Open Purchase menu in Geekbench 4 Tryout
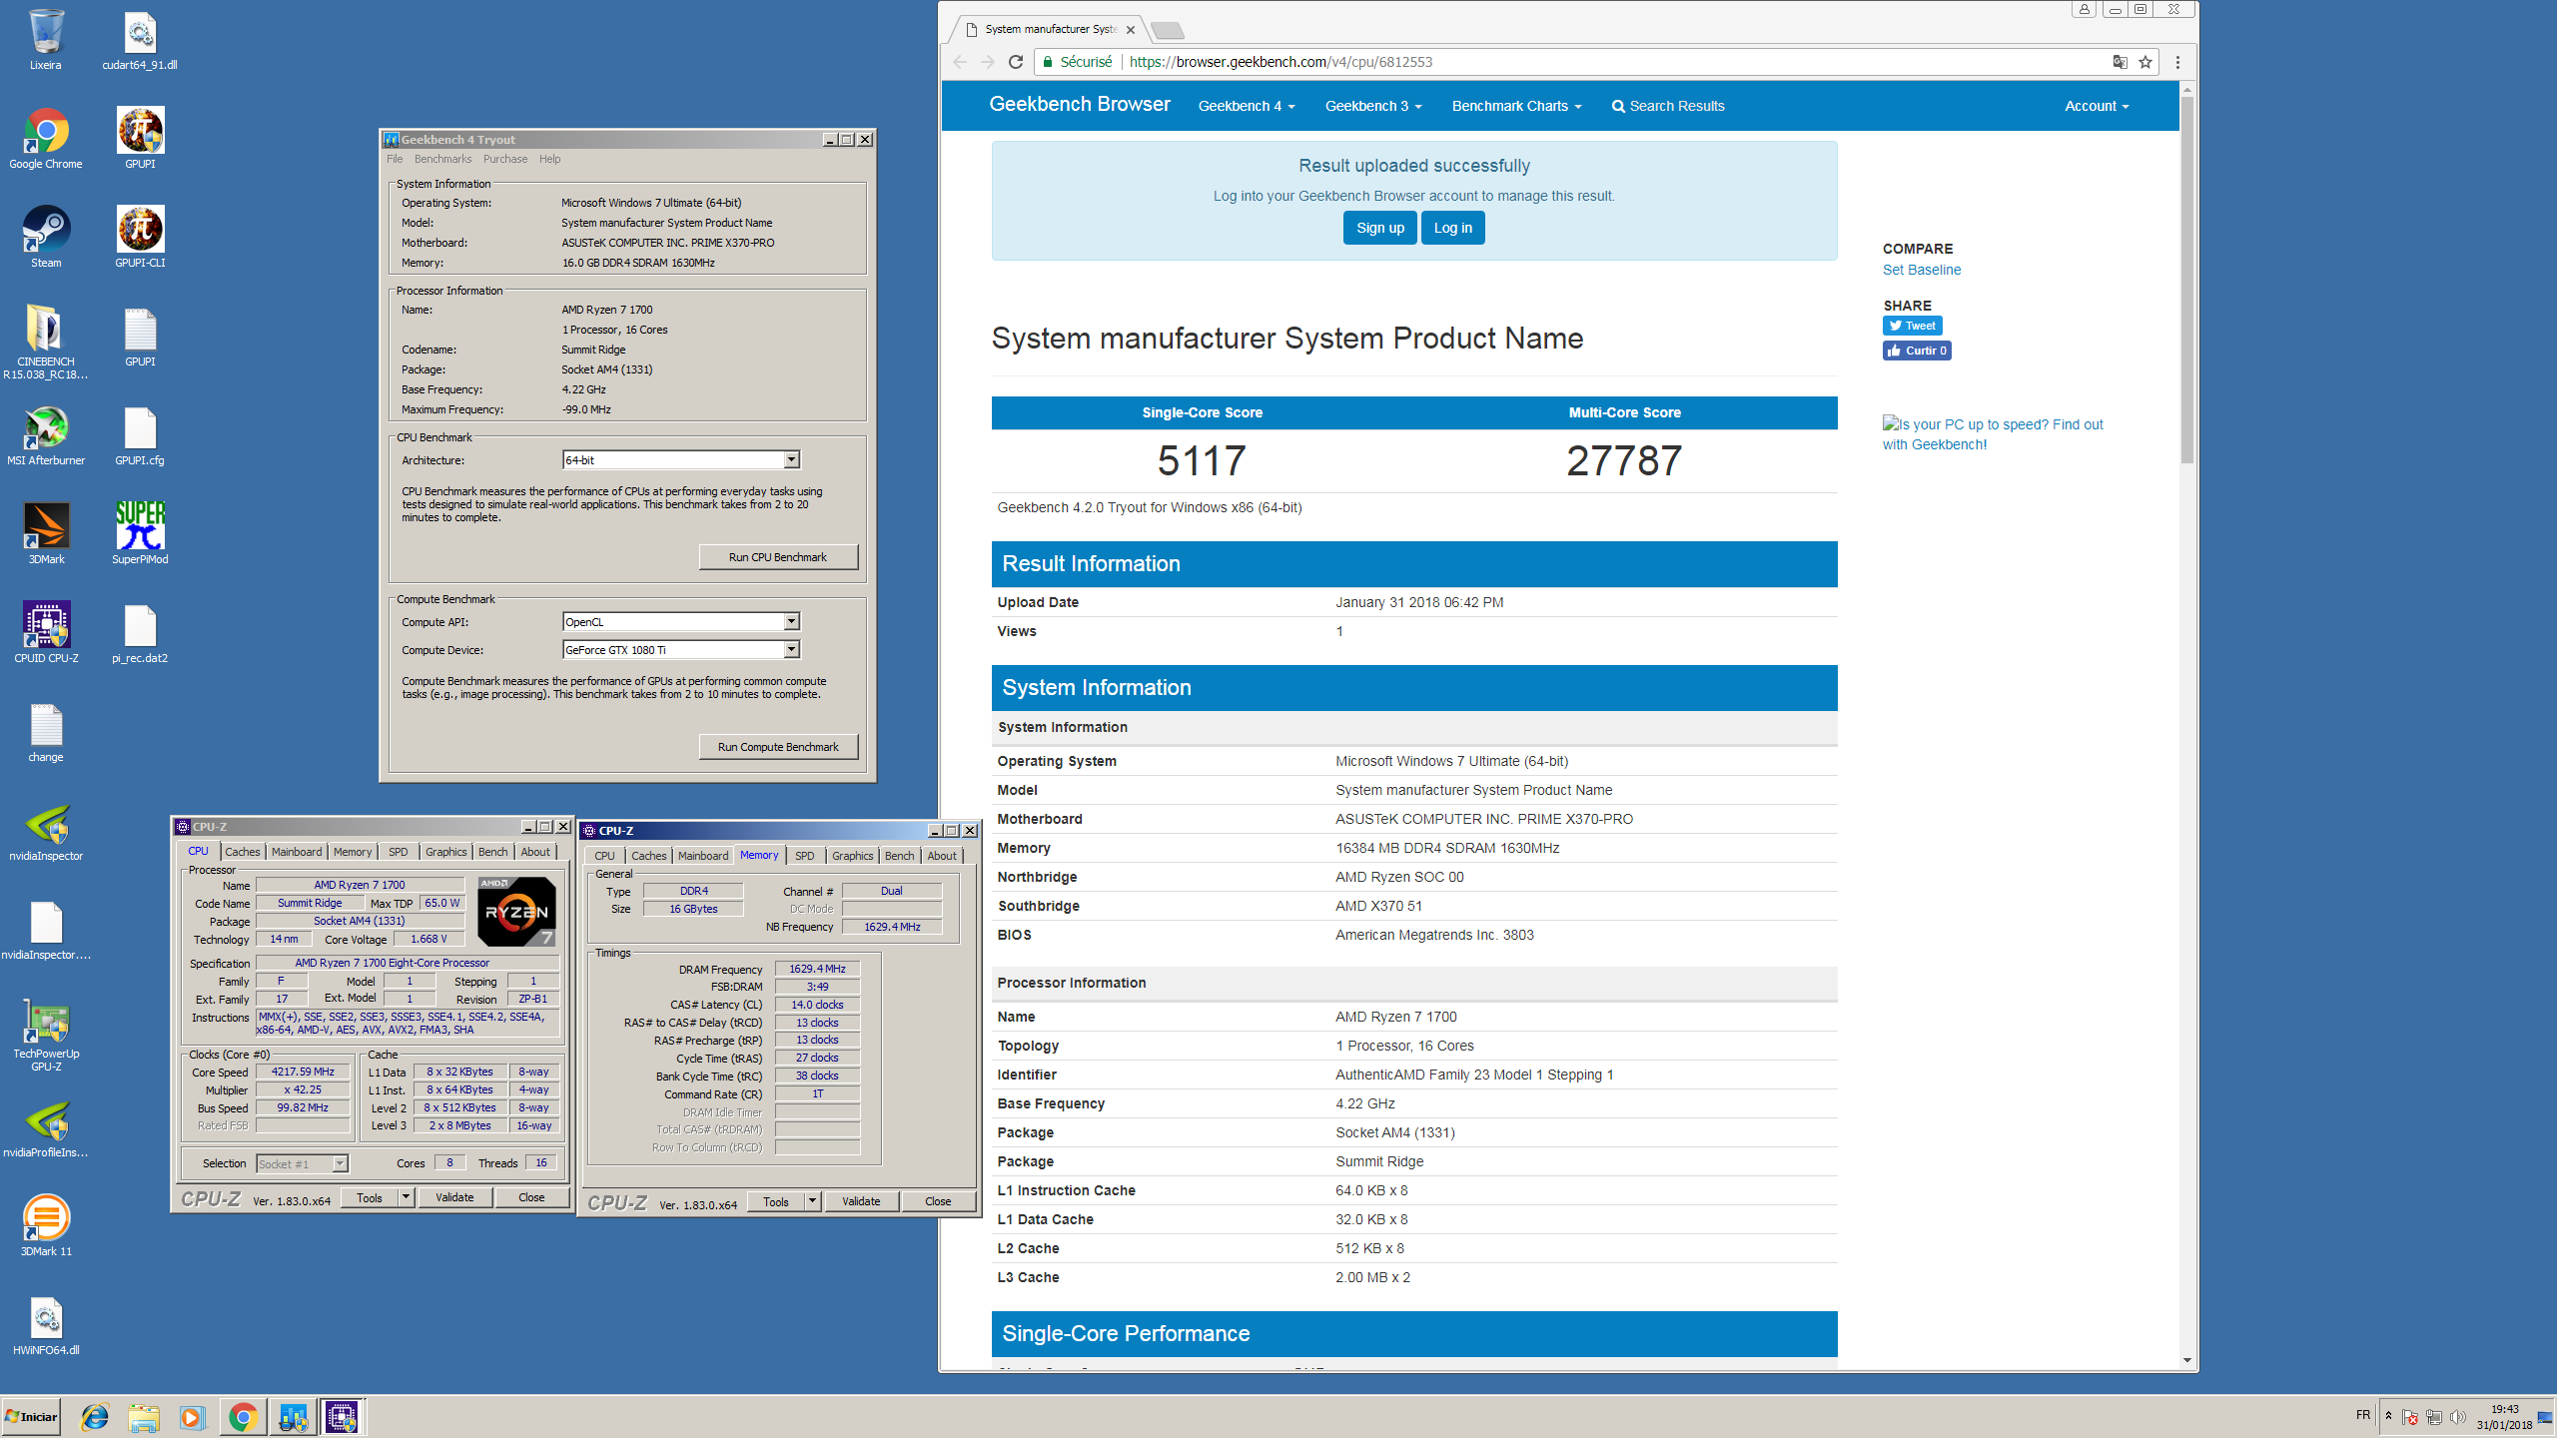The height and width of the screenshot is (1438, 2557). pos(505,159)
